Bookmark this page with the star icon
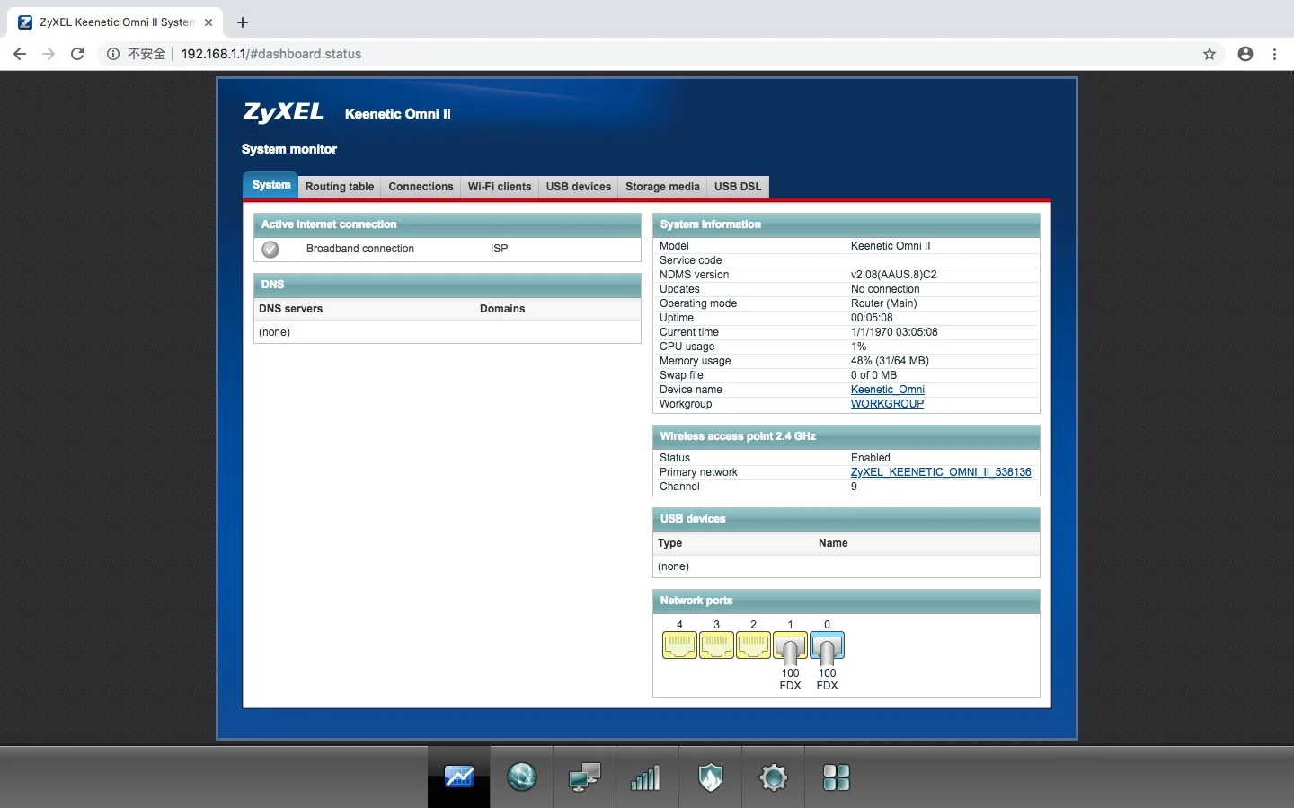The height and width of the screenshot is (808, 1294). tap(1210, 54)
